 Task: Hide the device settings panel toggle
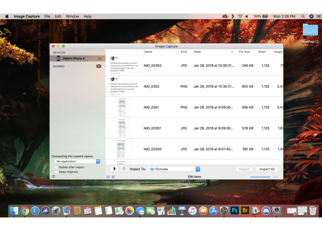pyautogui.click(x=54, y=177)
